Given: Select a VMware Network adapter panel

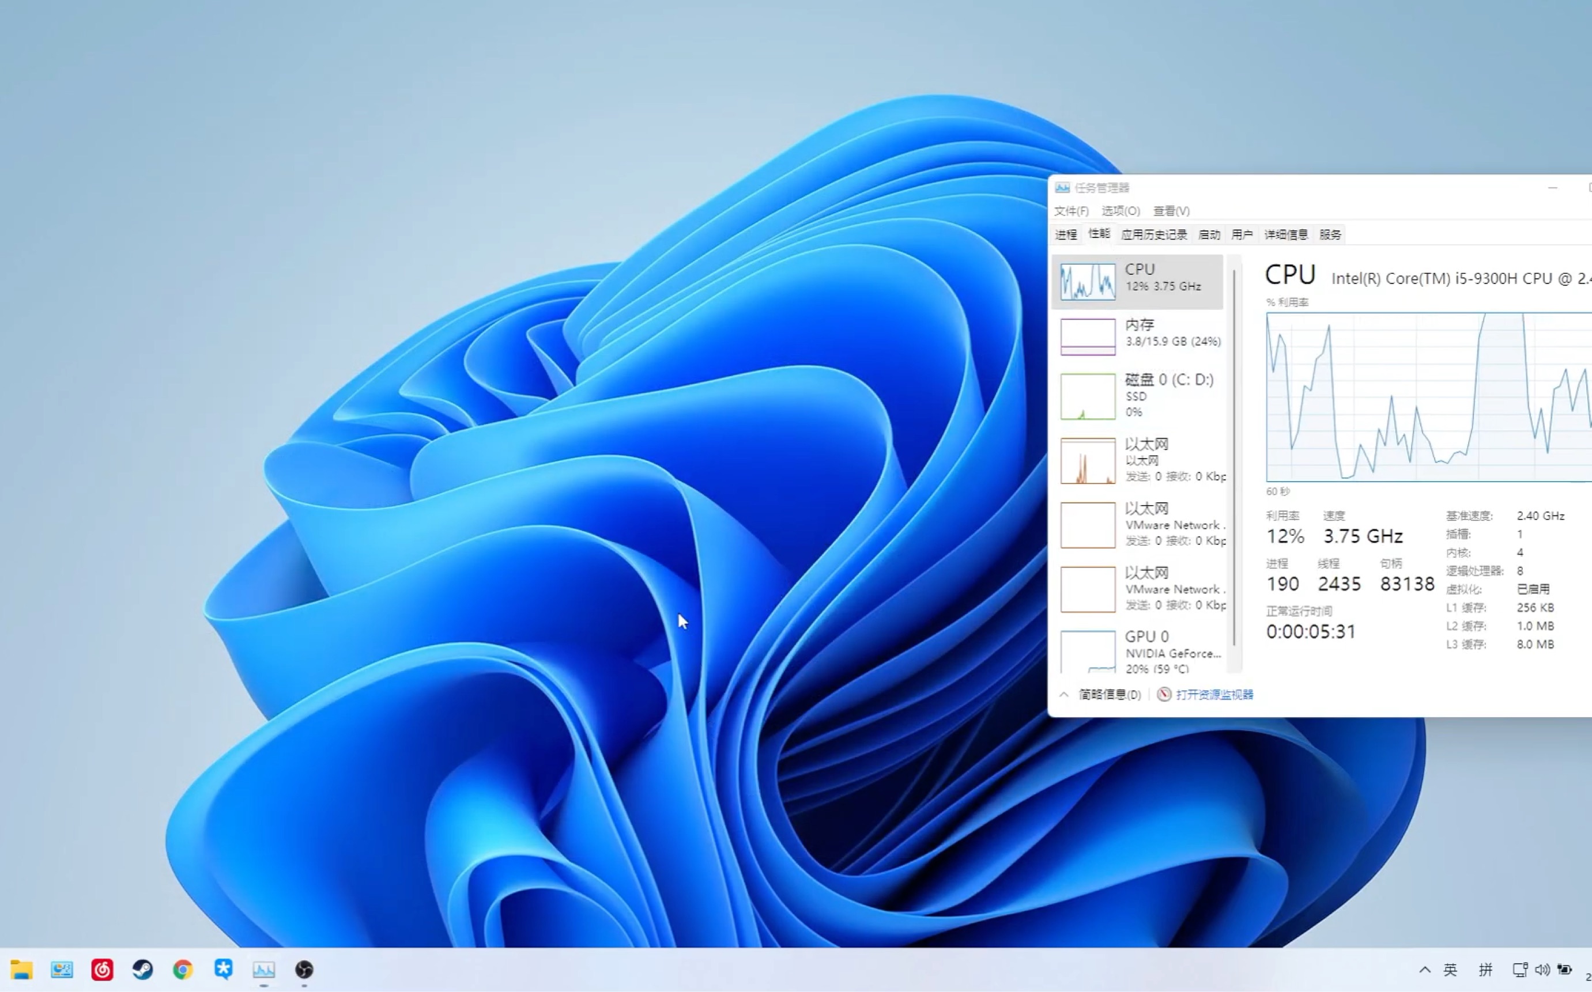Looking at the screenshot, I should tap(1139, 523).
